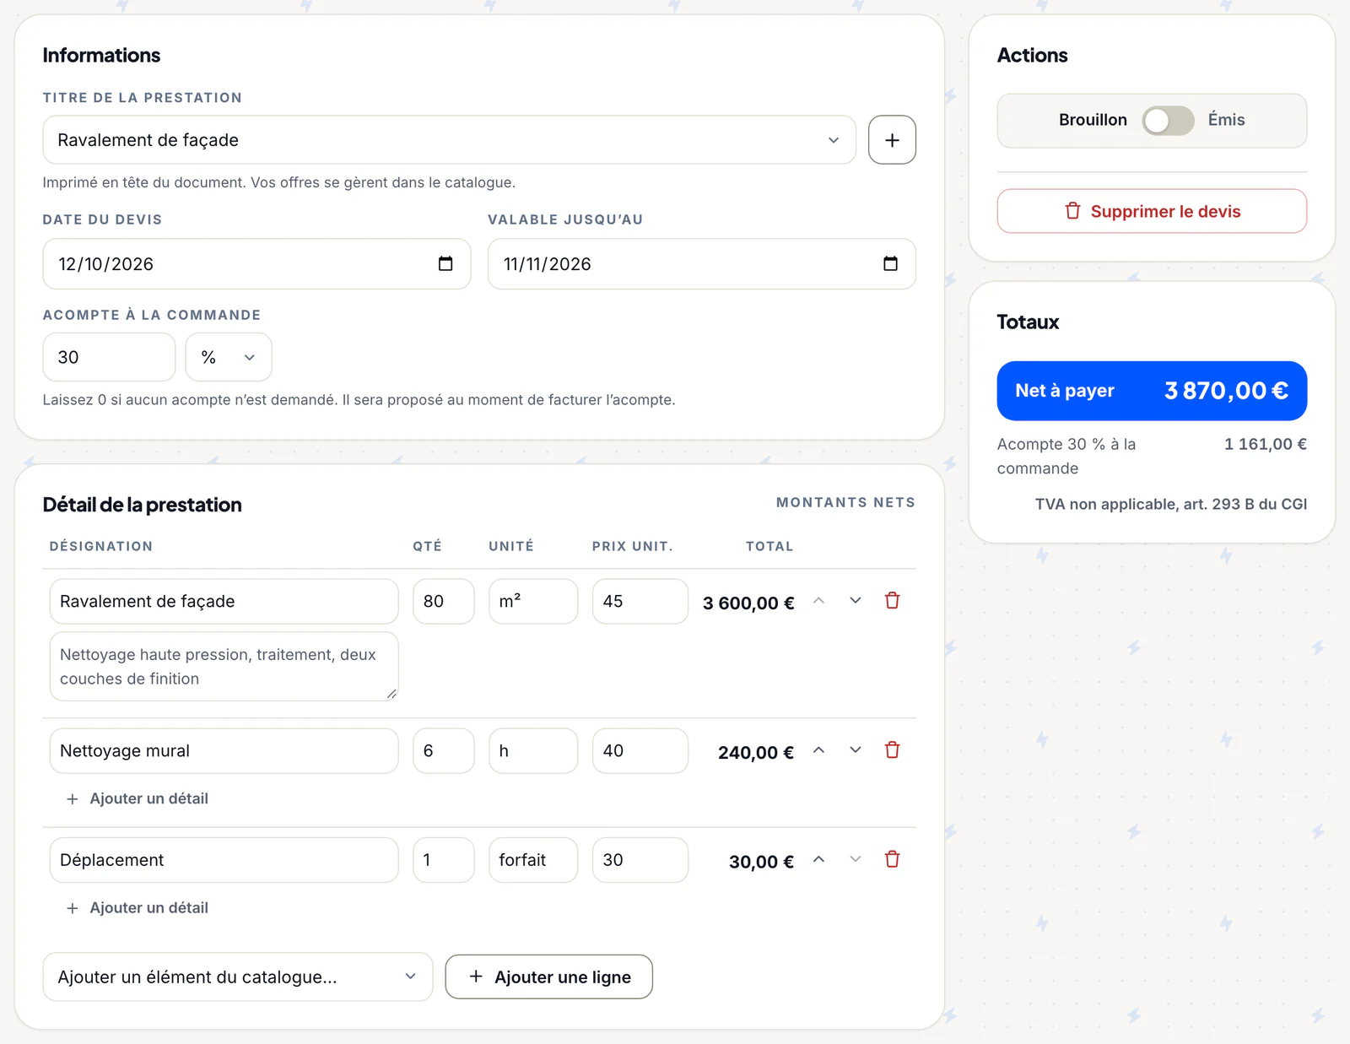This screenshot has width=1350, height=1044.
Task: Edit the Ravalement de façade designation field
Action: point(224,601)
